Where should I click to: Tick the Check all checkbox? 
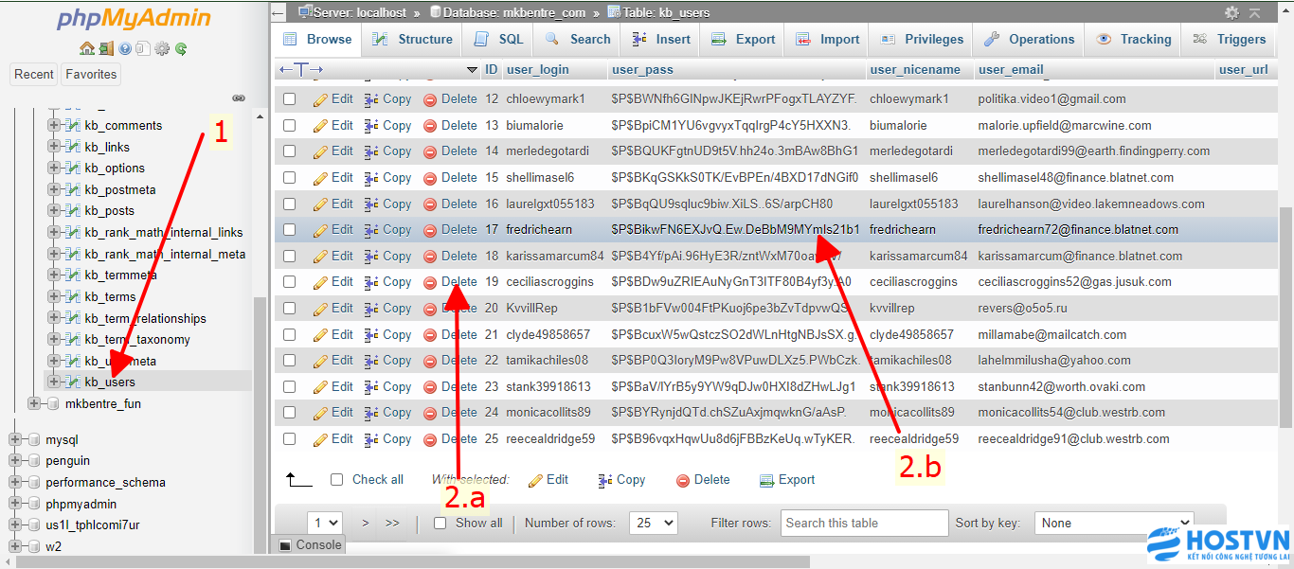(x=336, y=480)
